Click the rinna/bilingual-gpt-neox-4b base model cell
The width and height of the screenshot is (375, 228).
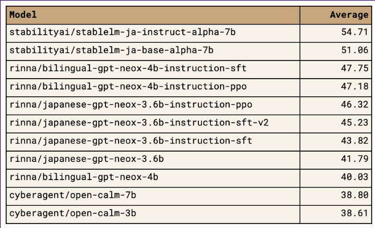[x=153, y=178]
